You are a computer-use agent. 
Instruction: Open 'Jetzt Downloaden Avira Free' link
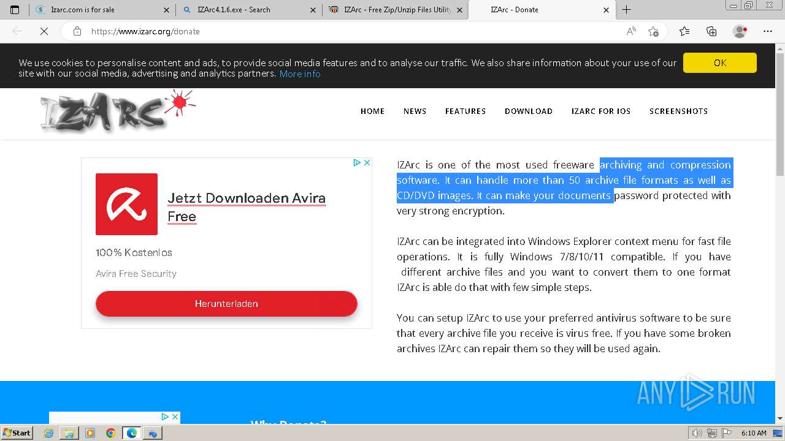pos(247,207)
